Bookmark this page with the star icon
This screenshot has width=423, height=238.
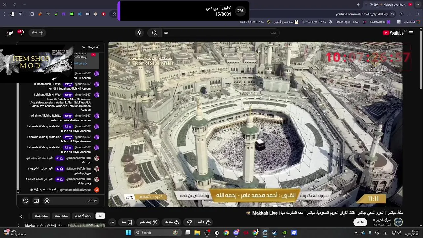(114, 14)
